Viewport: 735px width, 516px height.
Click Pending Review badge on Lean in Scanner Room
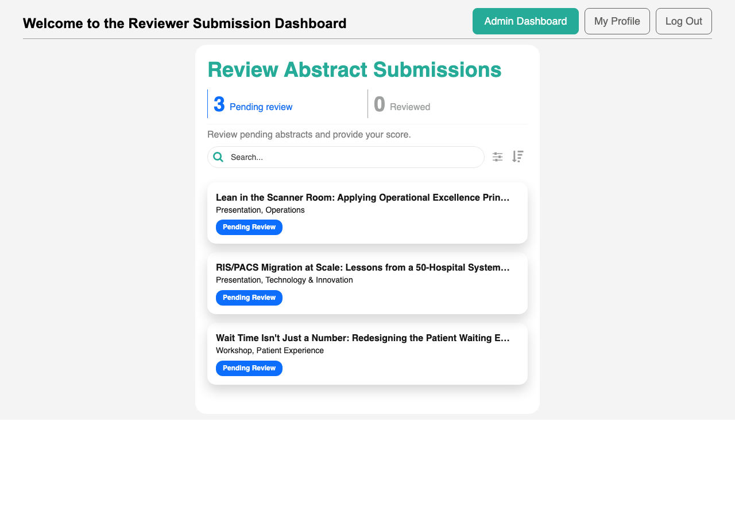249,227
